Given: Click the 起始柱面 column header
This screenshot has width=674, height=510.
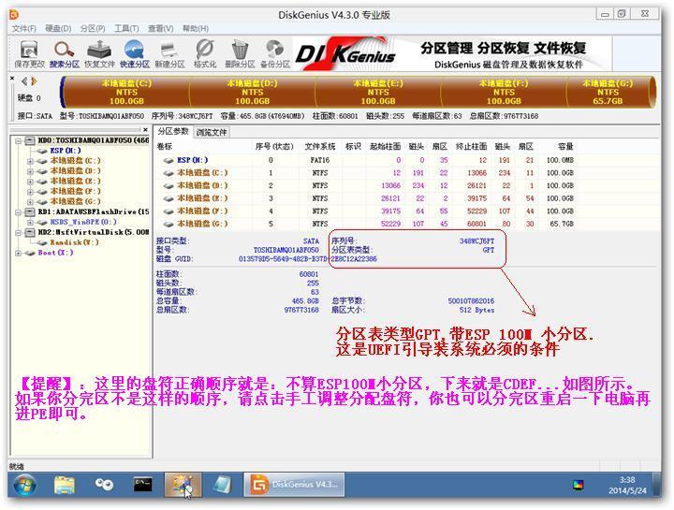Looking at the screenshot, I should pyautogui.click(x=385, y=147).
